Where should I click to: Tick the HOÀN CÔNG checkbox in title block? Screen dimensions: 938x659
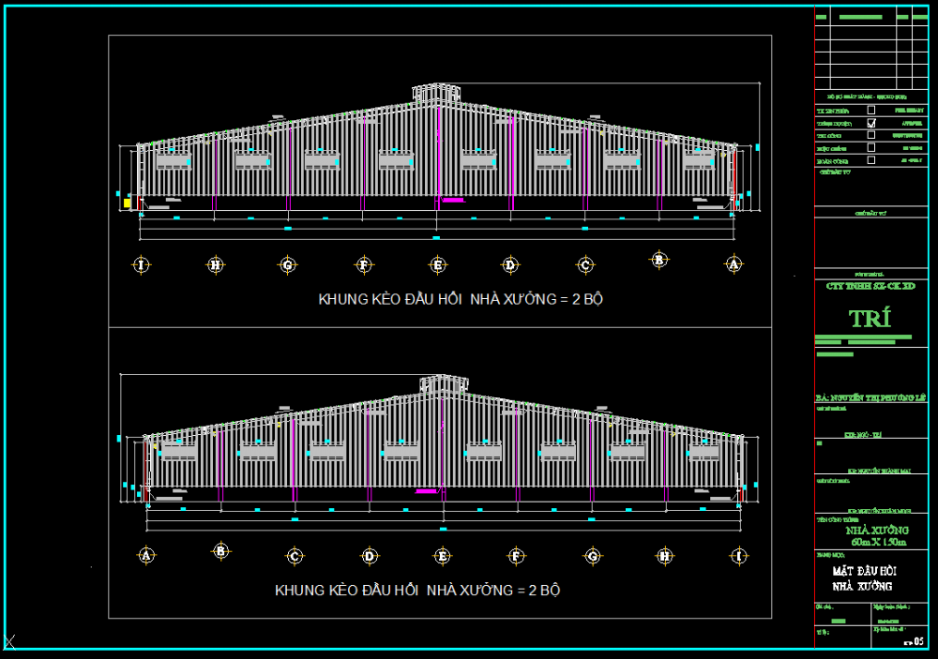click(871, 160)
